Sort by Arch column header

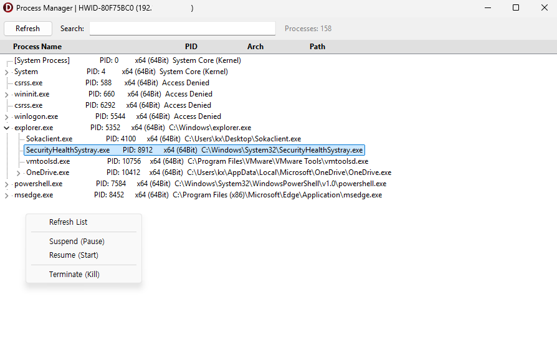pos(255,47)
